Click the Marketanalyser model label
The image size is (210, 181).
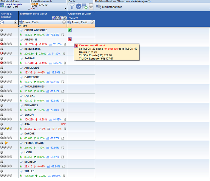tap(112, 7)
